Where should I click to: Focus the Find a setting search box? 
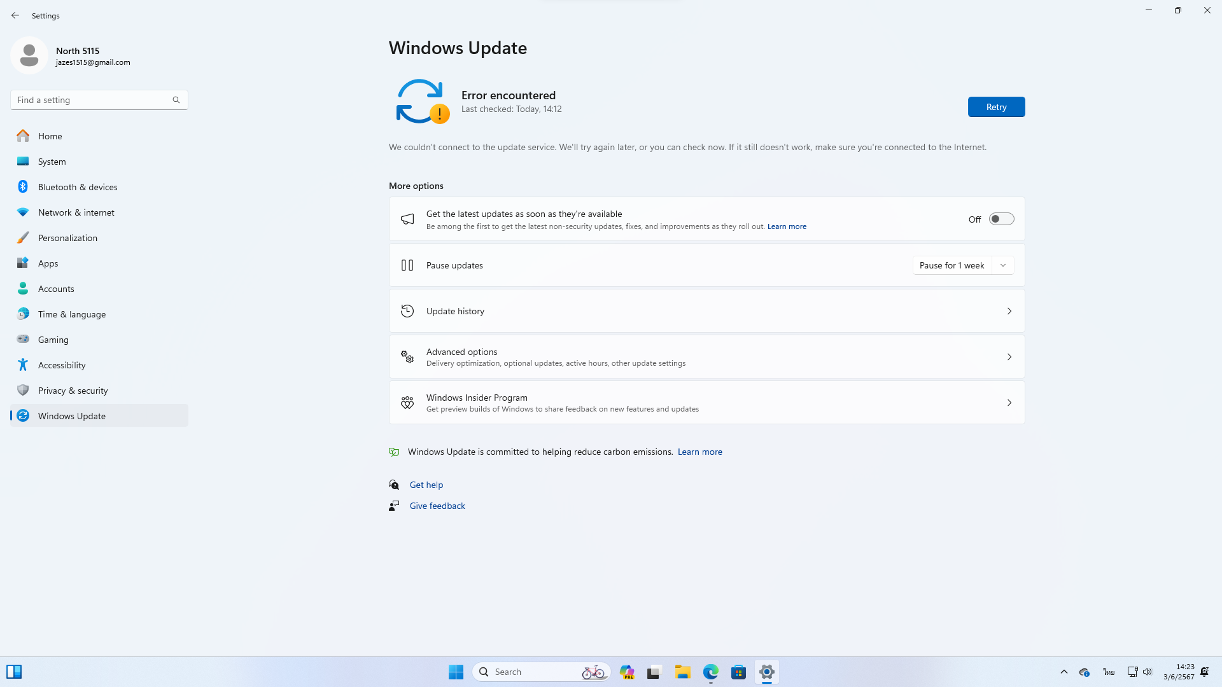pos(99,100)
